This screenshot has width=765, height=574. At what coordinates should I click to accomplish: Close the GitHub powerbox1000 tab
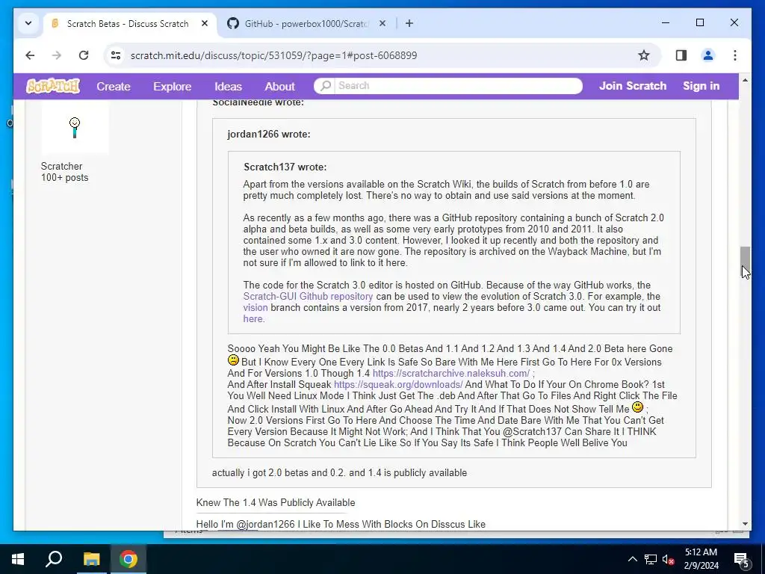(x=382, y=23)
